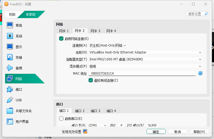Click the 帮助(H) help button
214x139 pixels.
pyautogui.click(x=199, y=132)
